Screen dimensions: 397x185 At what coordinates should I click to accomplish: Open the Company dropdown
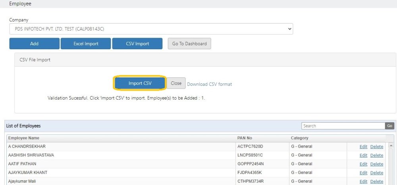(151, 29)
